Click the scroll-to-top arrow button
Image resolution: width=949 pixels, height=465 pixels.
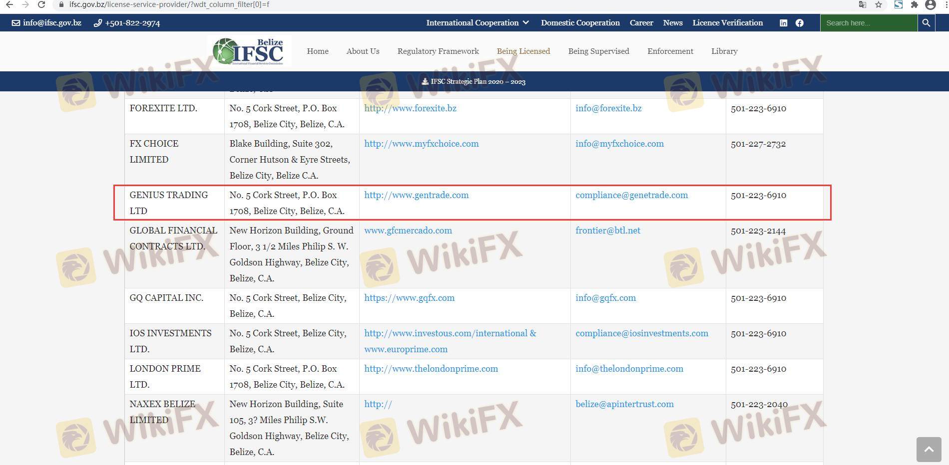point(929,450)
